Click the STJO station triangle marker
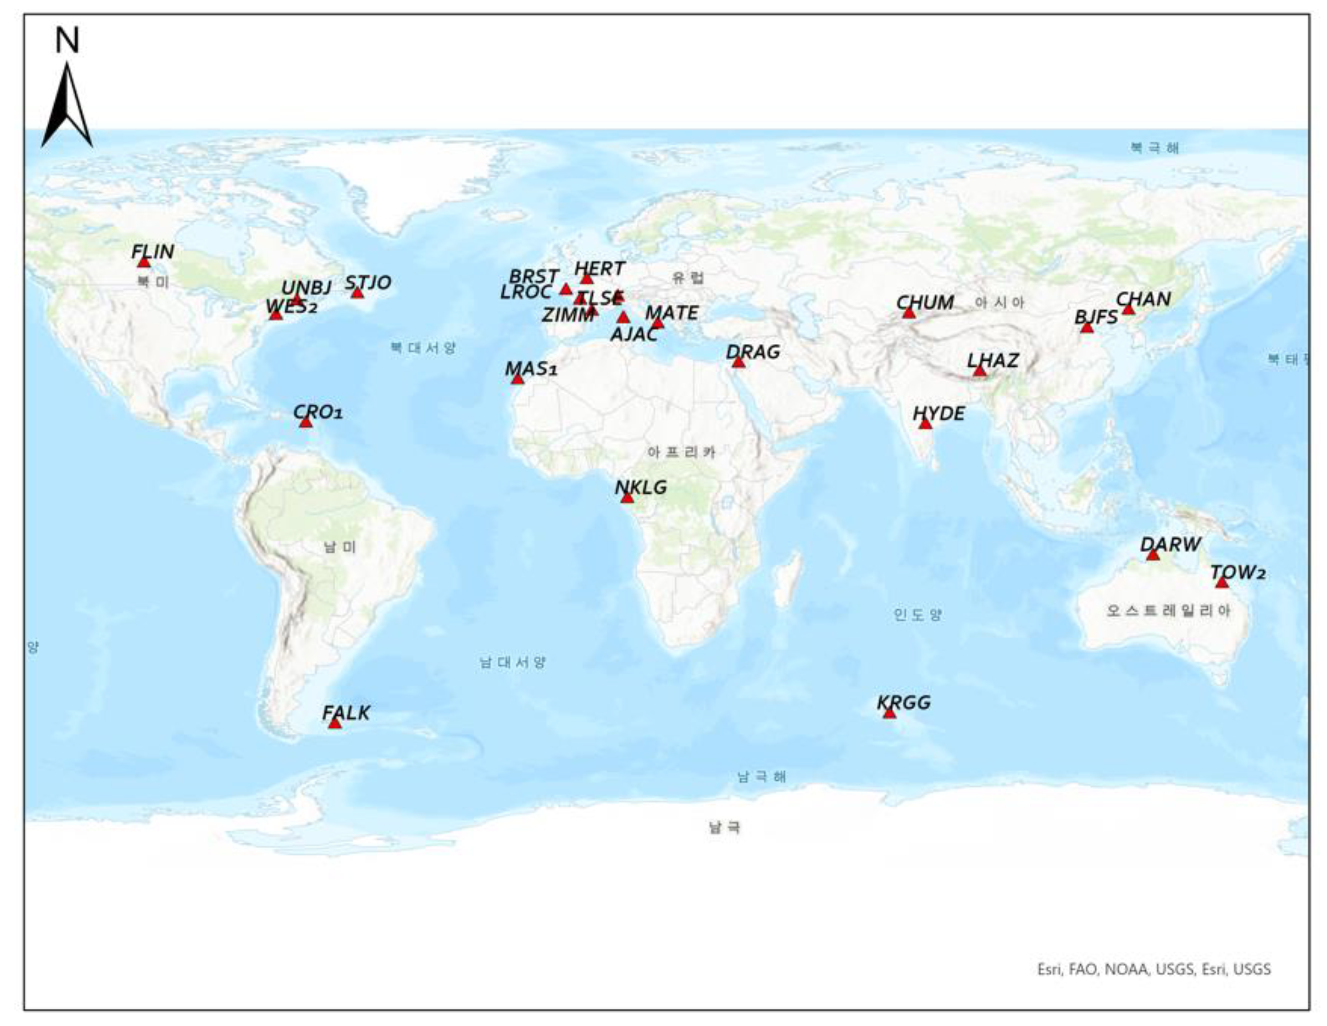This screenshot has height=1026, width=1327. click(357, 293)
